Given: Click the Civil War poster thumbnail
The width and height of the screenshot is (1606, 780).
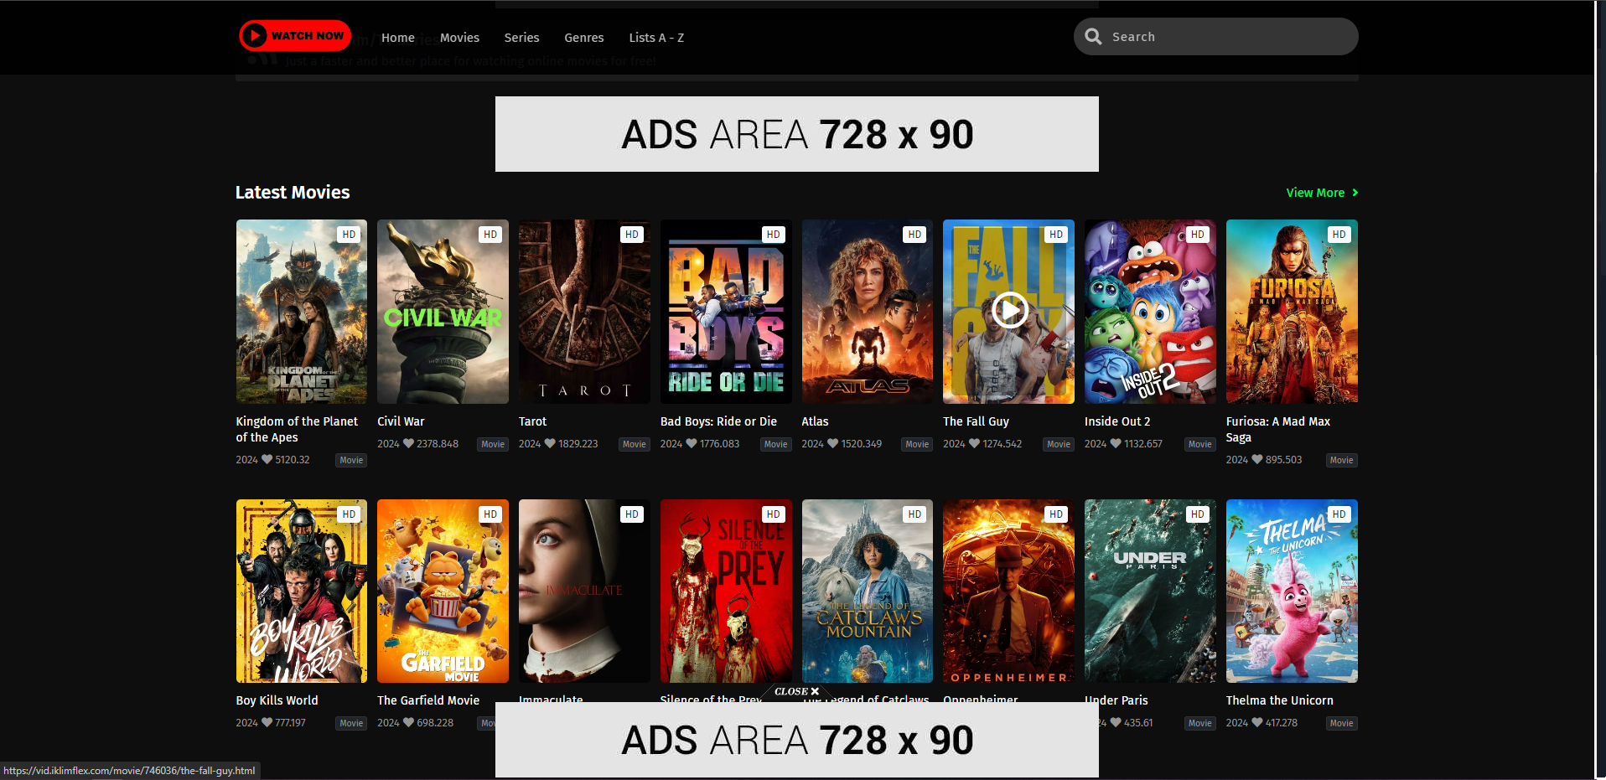Looking at the screenshot, I should [443, 312].
